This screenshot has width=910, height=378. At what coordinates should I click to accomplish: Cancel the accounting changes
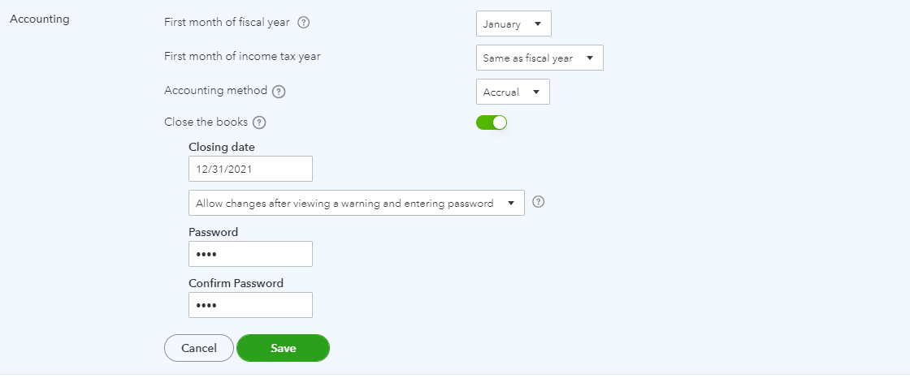[x=199, y=348]
